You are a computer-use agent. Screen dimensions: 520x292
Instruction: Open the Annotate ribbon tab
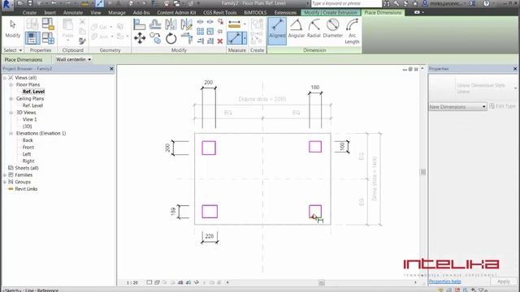tap(73, 13)
